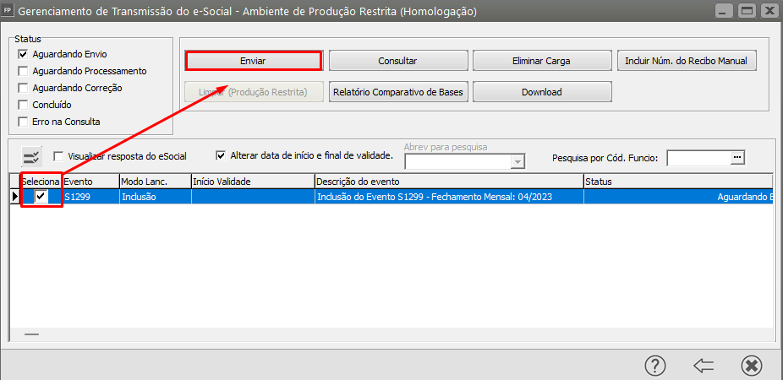Click the Limpar (Produção Restrita) button
Viewport: 783px width, 380px height.
click(x=254, y=92)
